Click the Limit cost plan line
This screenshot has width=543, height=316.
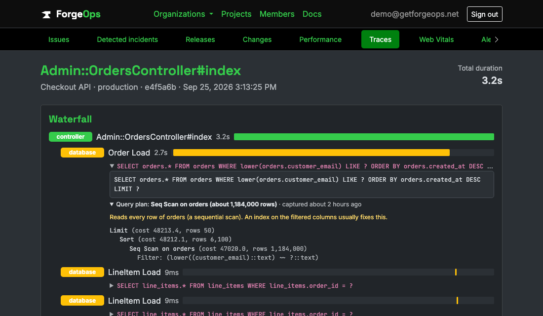click(x=162, y=231)
